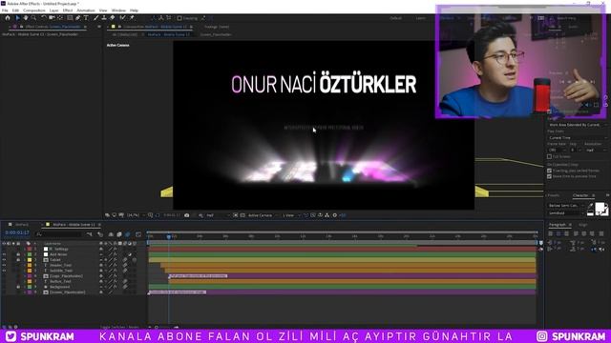The image size is (611, 343).
Task: Click the Home icon in the toolbar
Action: (8, 18)
